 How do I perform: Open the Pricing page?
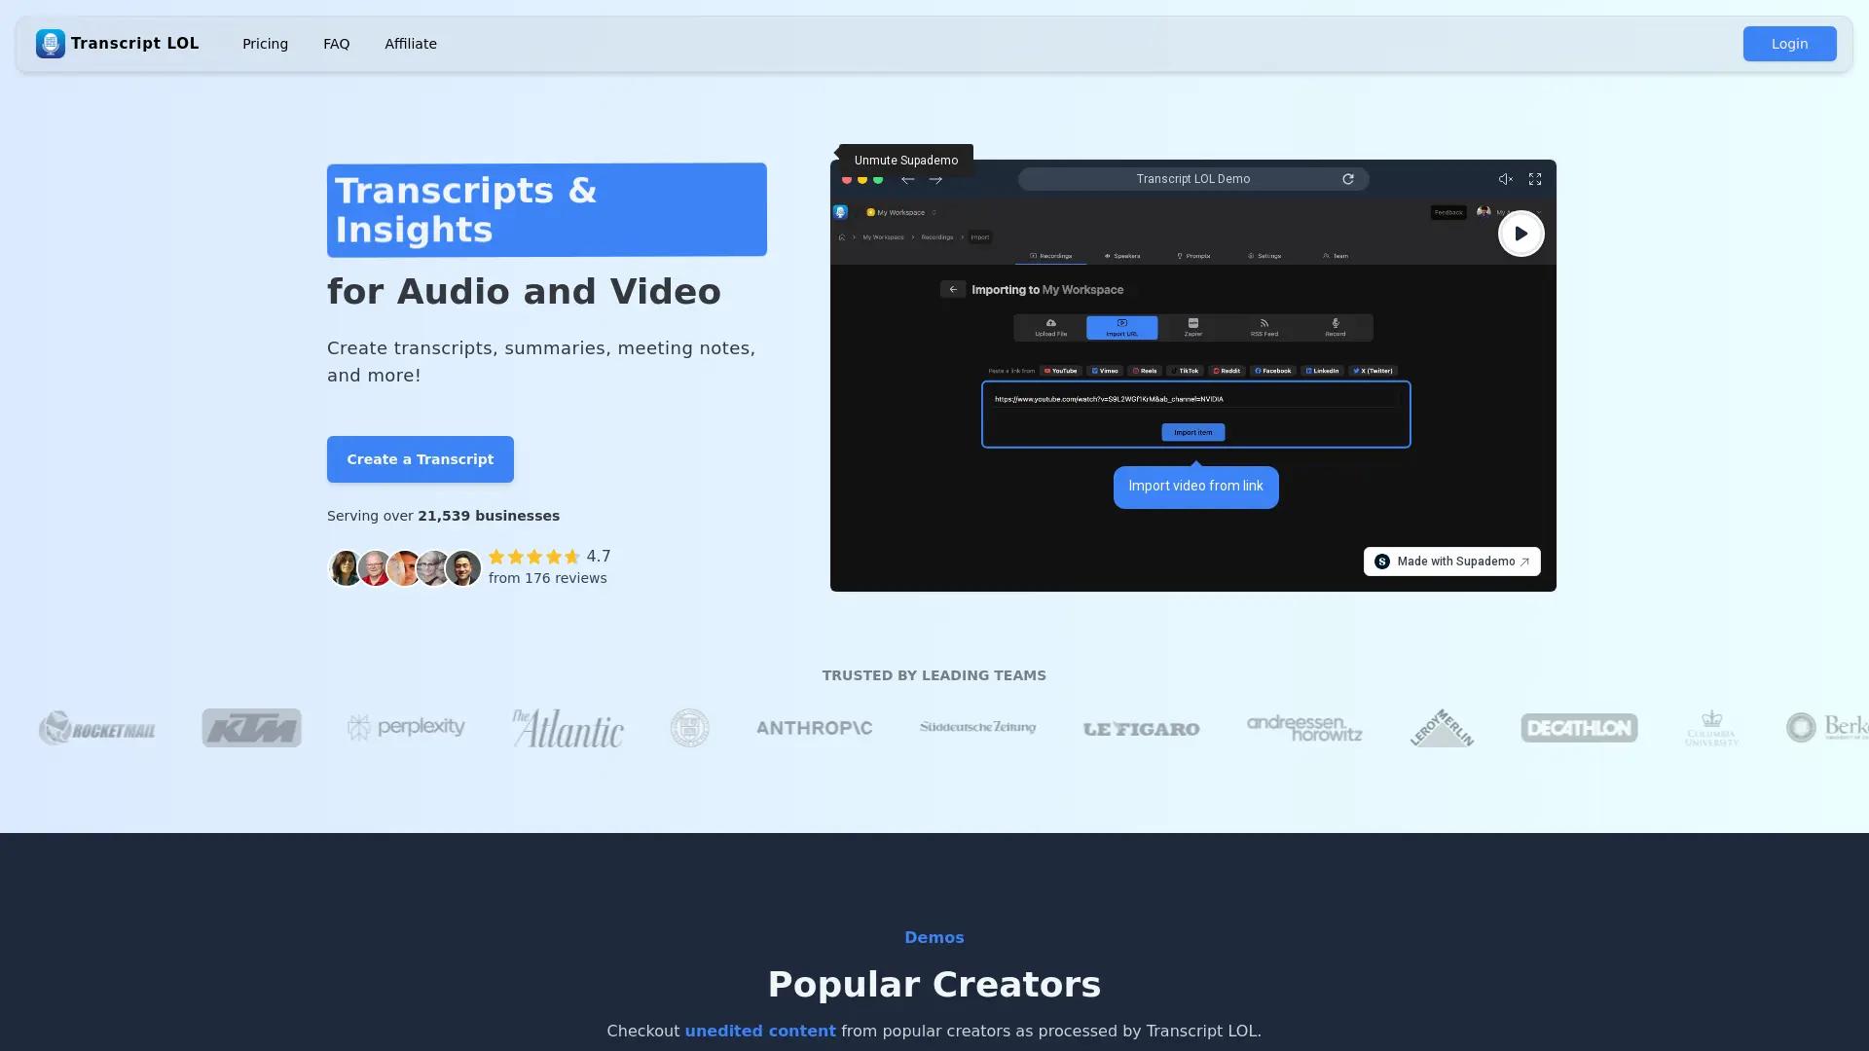tap(265, 44)
